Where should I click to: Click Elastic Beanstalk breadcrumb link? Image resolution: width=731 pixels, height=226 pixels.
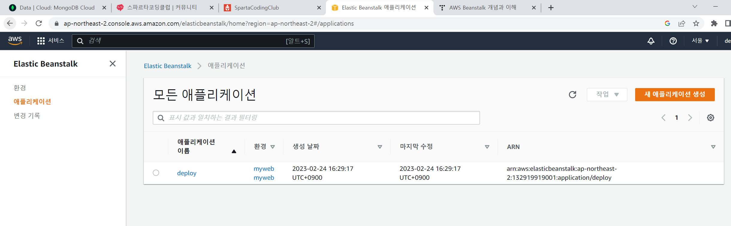(x=167, y=66)
